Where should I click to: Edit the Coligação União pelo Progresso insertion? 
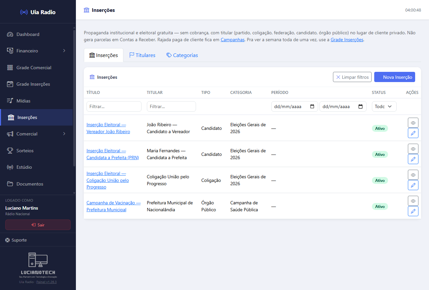pyautogui.click(x=413, y=185)
